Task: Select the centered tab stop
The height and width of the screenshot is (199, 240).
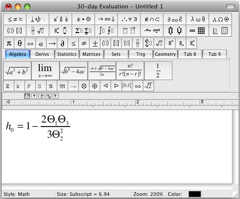Action: (34, 96)
